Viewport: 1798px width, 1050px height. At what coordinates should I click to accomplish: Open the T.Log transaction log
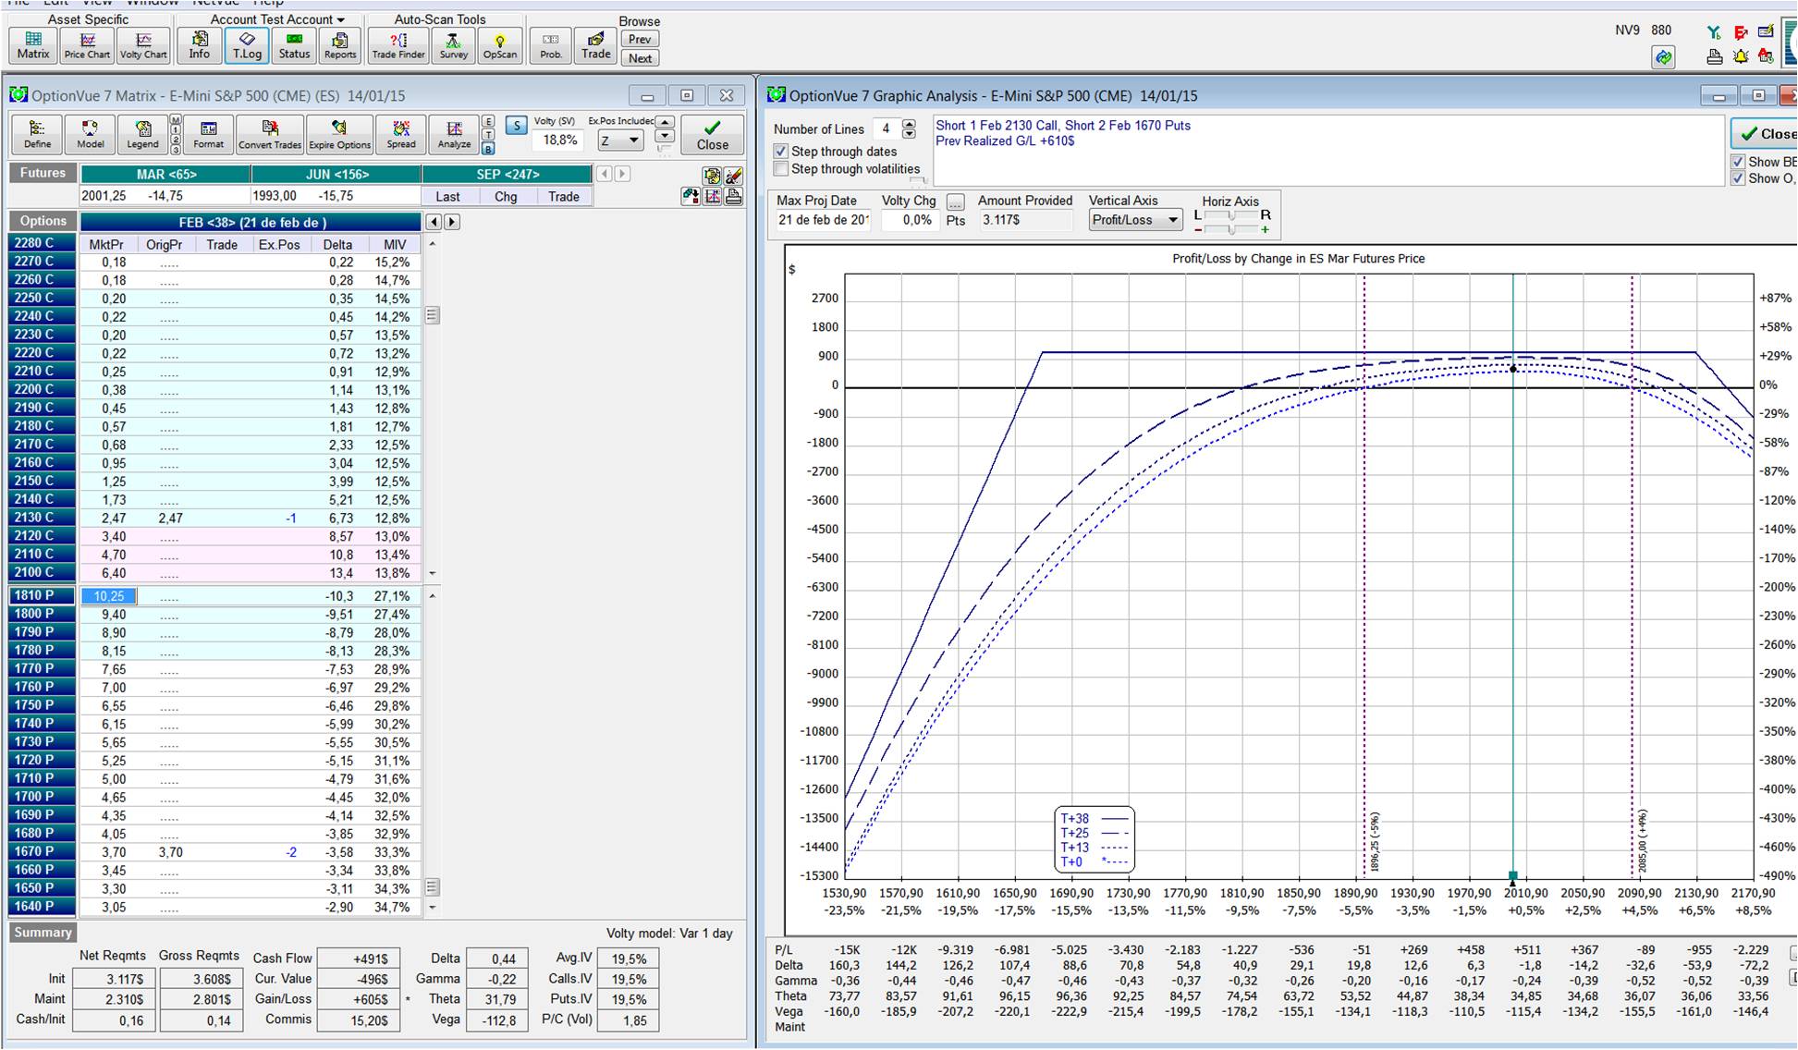coord(247,44)
